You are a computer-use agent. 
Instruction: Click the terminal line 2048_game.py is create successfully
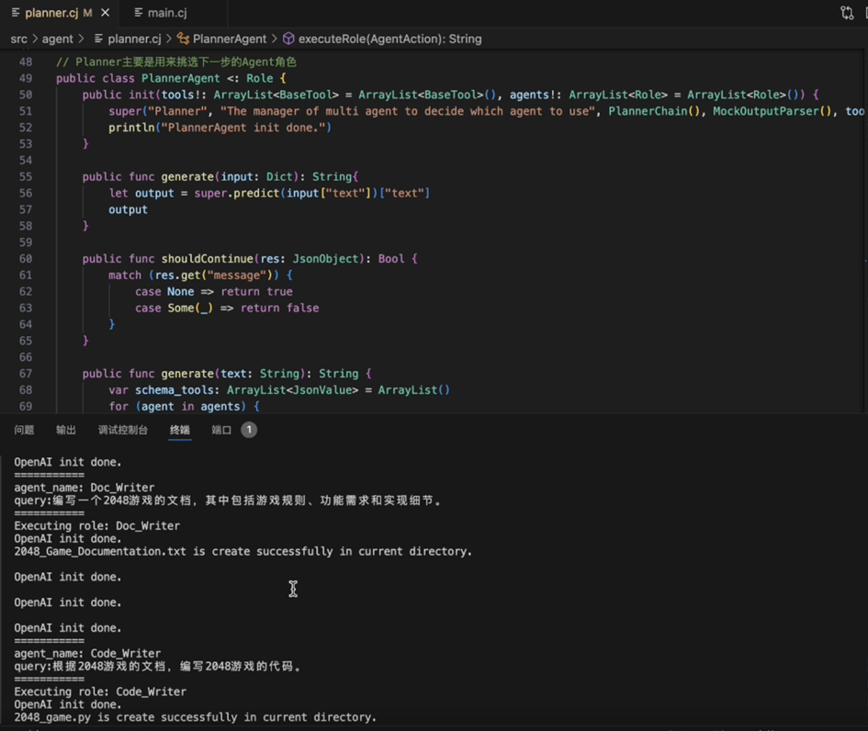tap(196, 717)
